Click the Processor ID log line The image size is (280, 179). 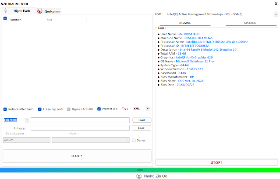tap(184, 46)
